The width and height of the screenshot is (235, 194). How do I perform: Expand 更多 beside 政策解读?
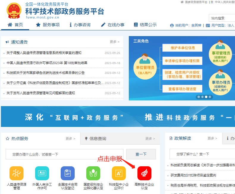[x=212, y=138]
